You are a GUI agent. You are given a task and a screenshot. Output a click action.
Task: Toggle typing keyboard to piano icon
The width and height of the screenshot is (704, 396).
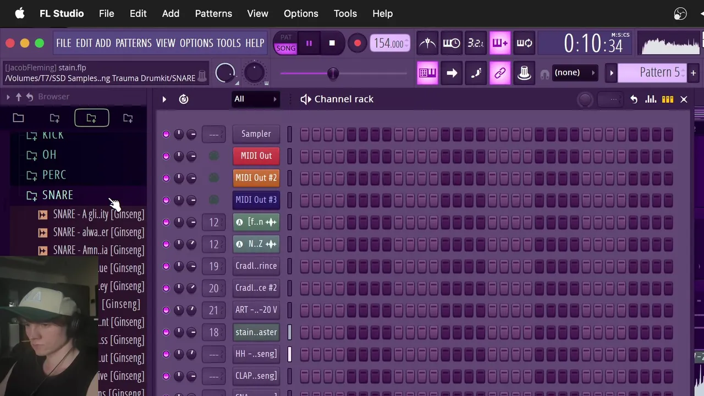(x=427, y=73)
